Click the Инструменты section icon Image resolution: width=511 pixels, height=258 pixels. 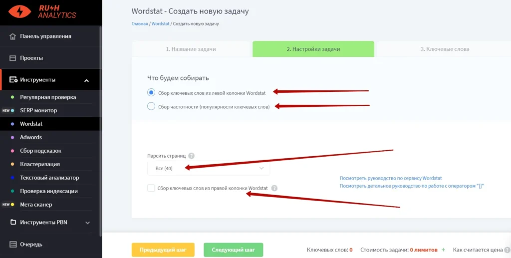coord(13,80)
